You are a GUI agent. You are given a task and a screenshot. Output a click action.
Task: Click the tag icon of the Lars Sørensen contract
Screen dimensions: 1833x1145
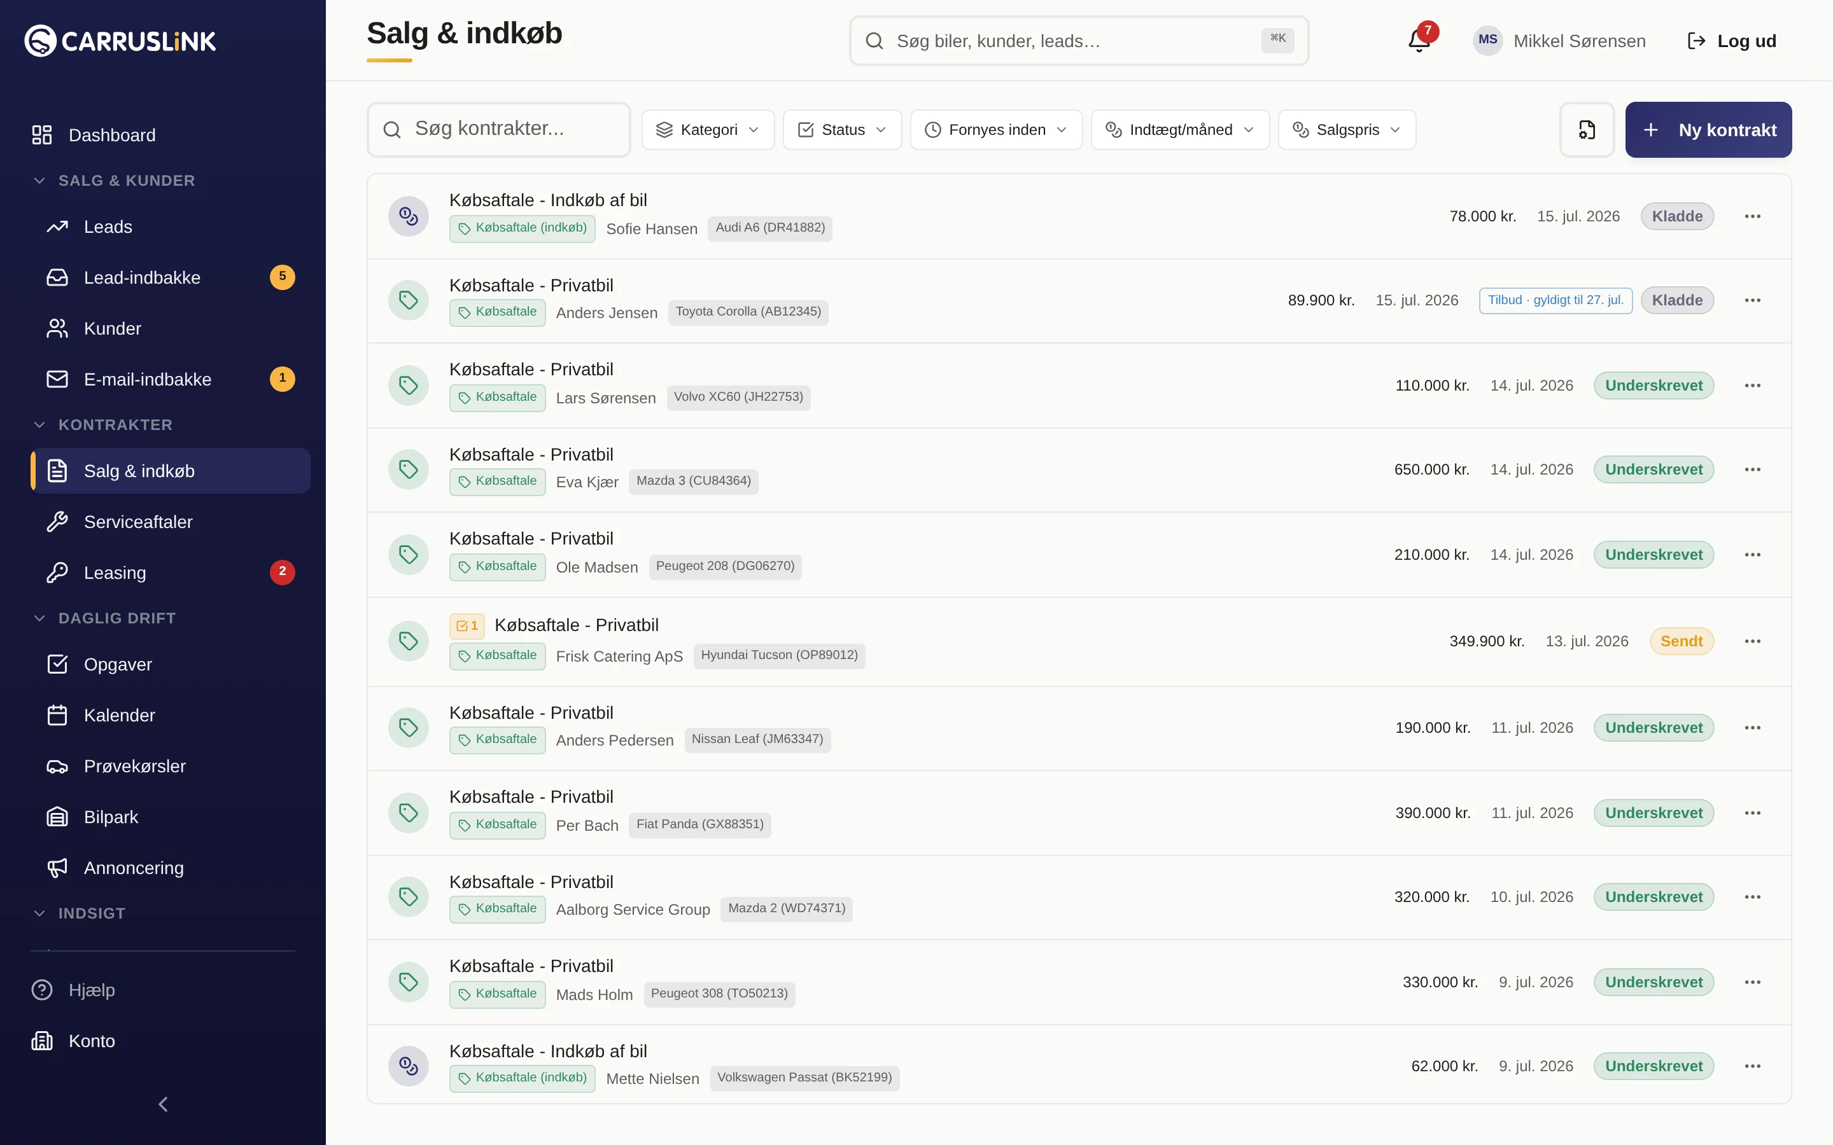point(408,385)
